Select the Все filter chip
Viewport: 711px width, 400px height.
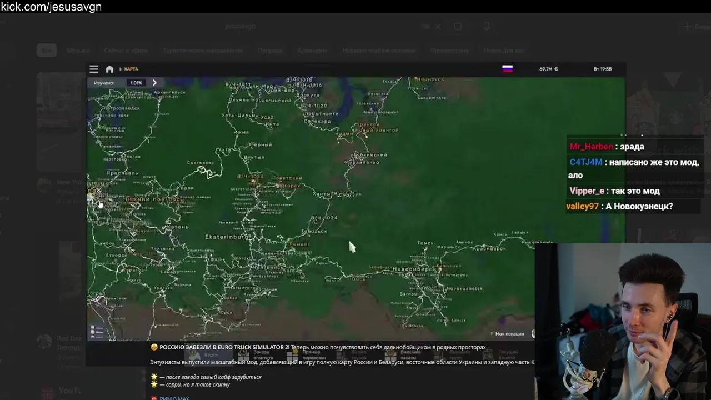(47, 51)
